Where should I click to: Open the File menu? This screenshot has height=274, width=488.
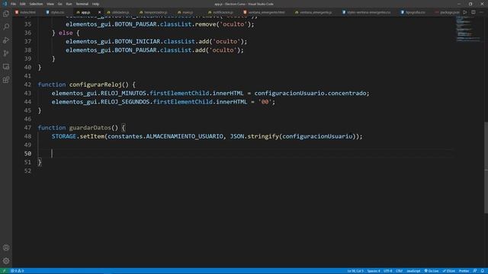[x=13, y=4]
